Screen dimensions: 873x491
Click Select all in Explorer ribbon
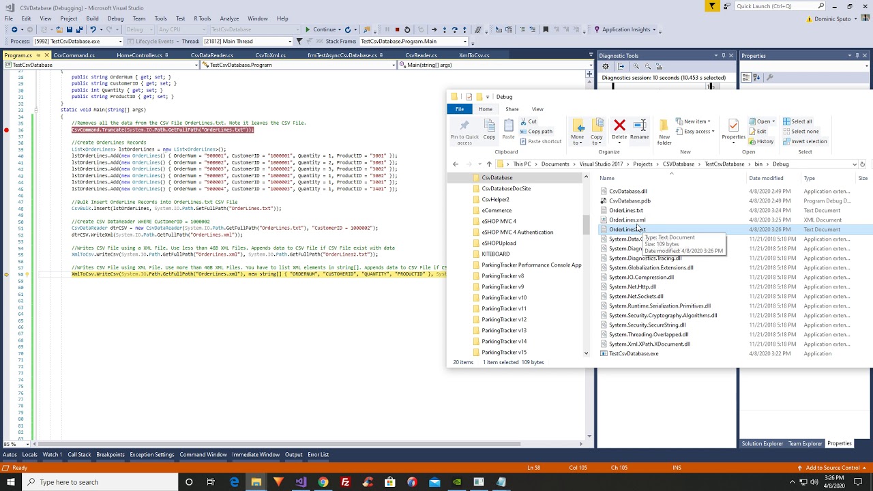pyautogui.click(x=797, y=121)
